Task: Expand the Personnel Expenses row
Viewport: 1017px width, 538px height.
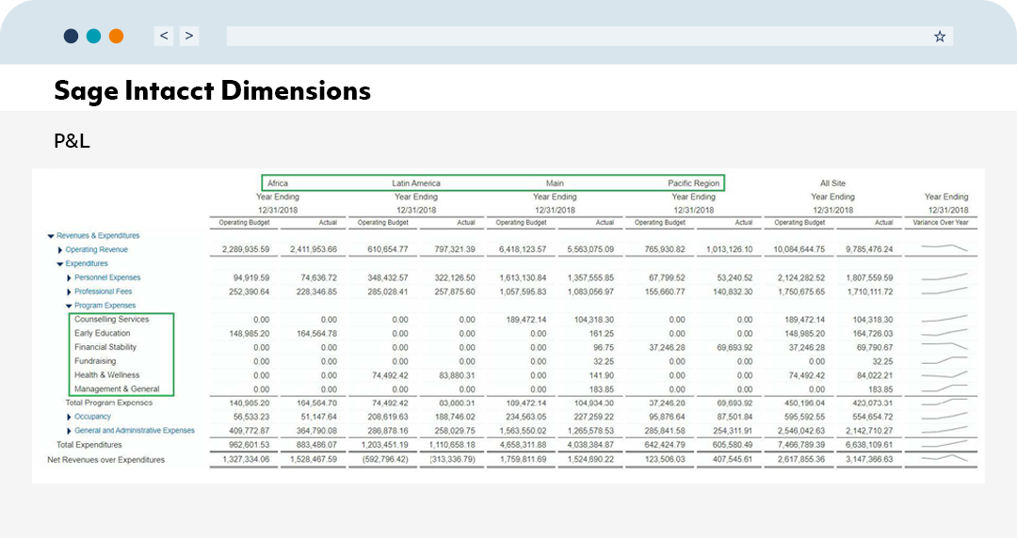Action: coord(69,278)
